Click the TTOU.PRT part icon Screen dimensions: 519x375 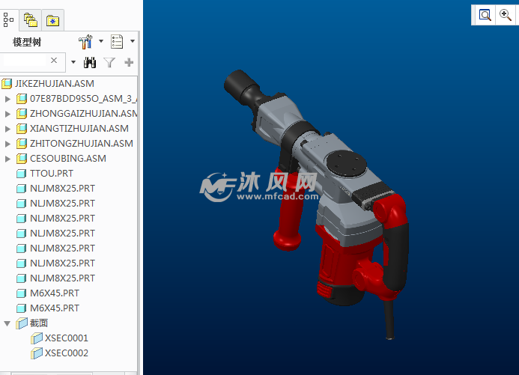pos(21,174)
